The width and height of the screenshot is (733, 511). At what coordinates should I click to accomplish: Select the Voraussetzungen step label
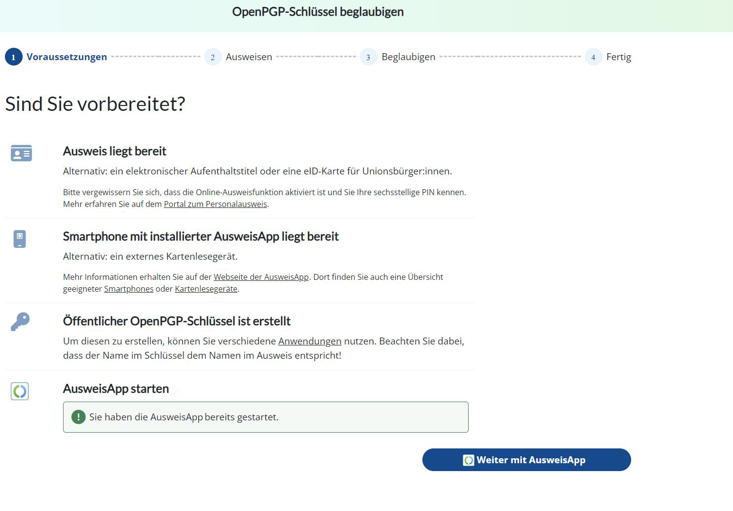pos(66,57)
